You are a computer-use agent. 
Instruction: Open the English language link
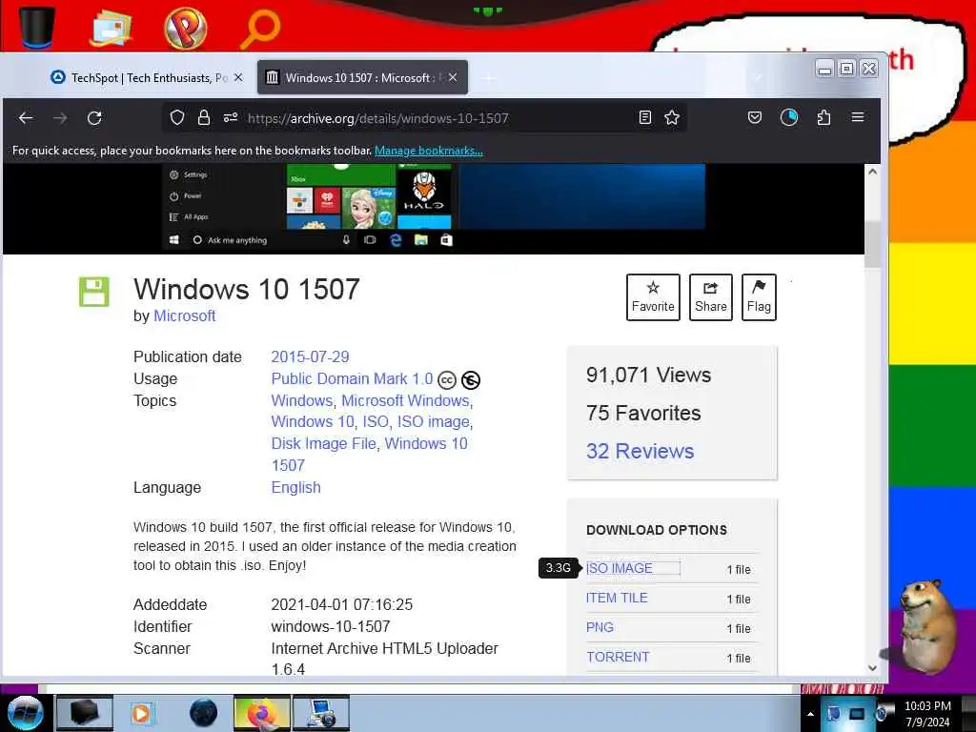(295, 487)
